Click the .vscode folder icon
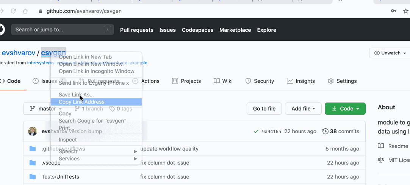Image resolution: width=410 pixels, height=185 pixels. 33,163
